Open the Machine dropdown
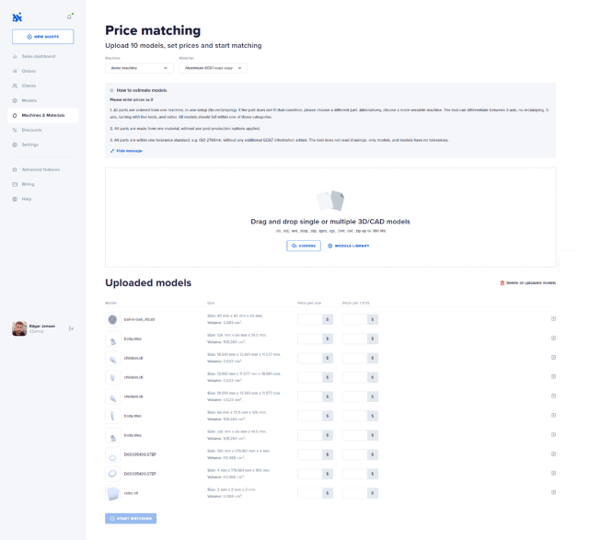 (139, 68)
